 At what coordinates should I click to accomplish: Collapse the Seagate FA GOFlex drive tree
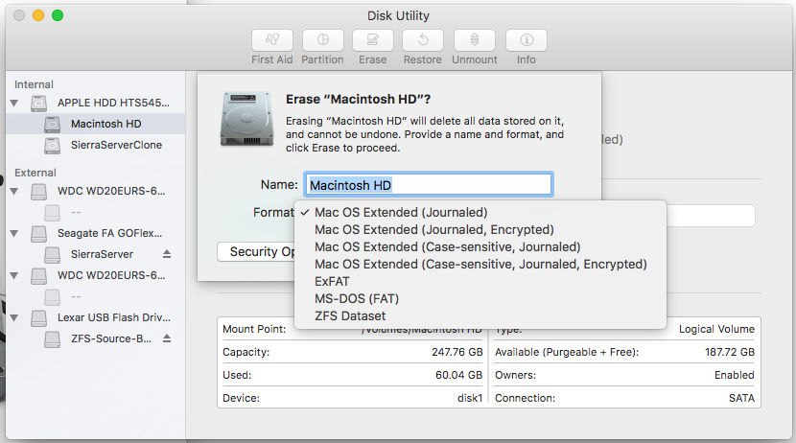pyautogui.click(x=14, y=233)
